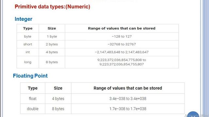Click the '8 bytes' cell in the long row

pos(52,62)
